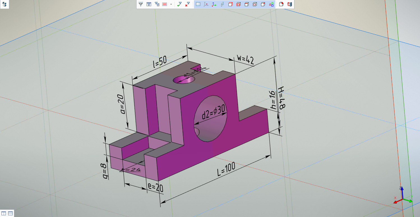Click the large round hole in the model
This screenshot has height=217, width=420.
point(210,118)
